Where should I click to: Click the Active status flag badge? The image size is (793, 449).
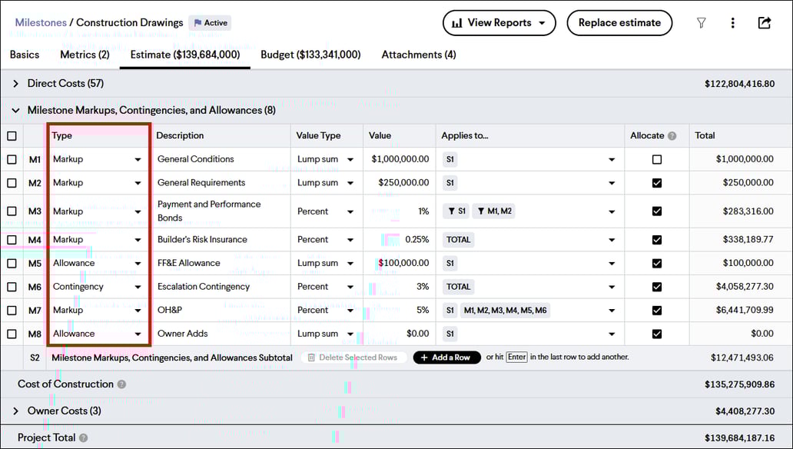pyautogui.click(x=209, y=22)
